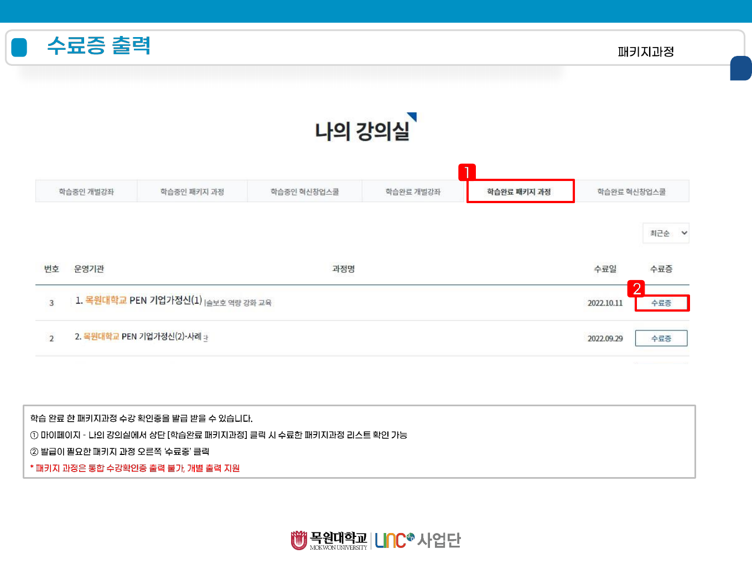Screen dimensions: 752x564
Task: Click the dark blue shape at right edge
Action: [x=740, y=68]
